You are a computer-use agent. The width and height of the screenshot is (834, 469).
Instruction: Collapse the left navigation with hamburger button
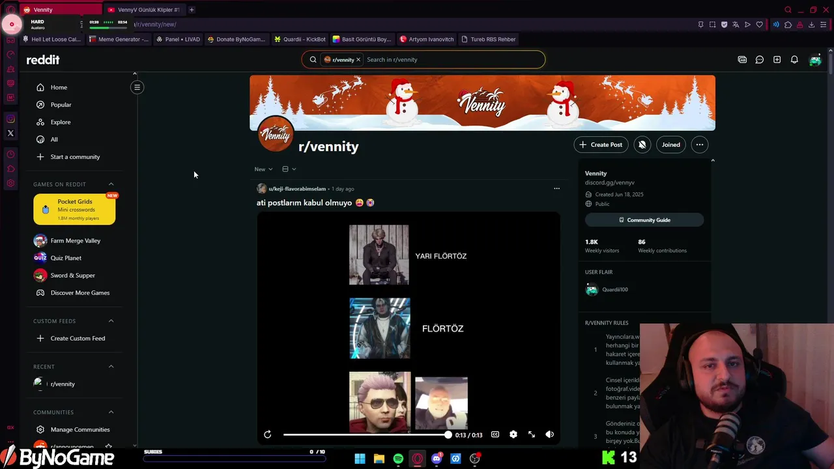point(137,87)
